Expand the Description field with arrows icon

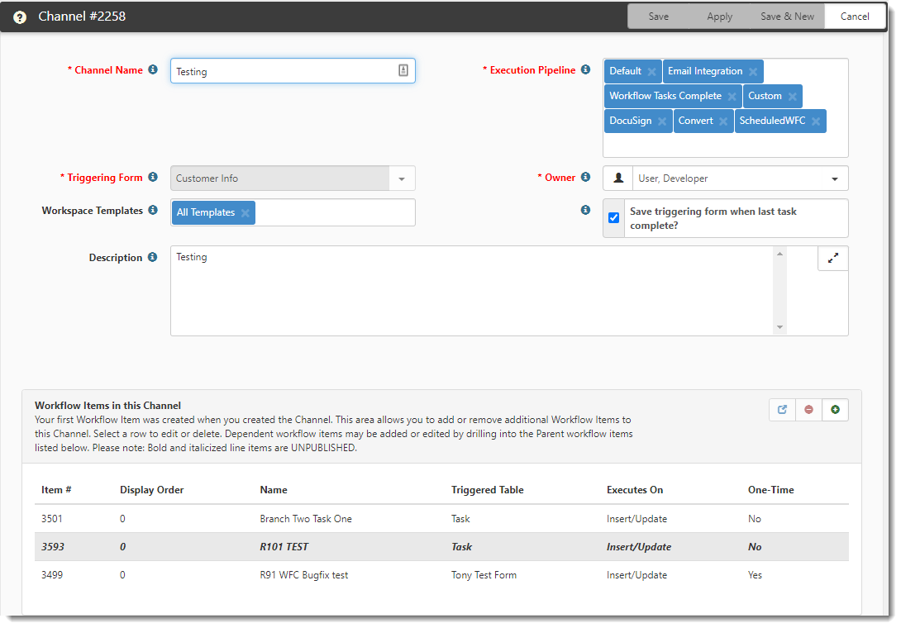(x=832, y=258)
